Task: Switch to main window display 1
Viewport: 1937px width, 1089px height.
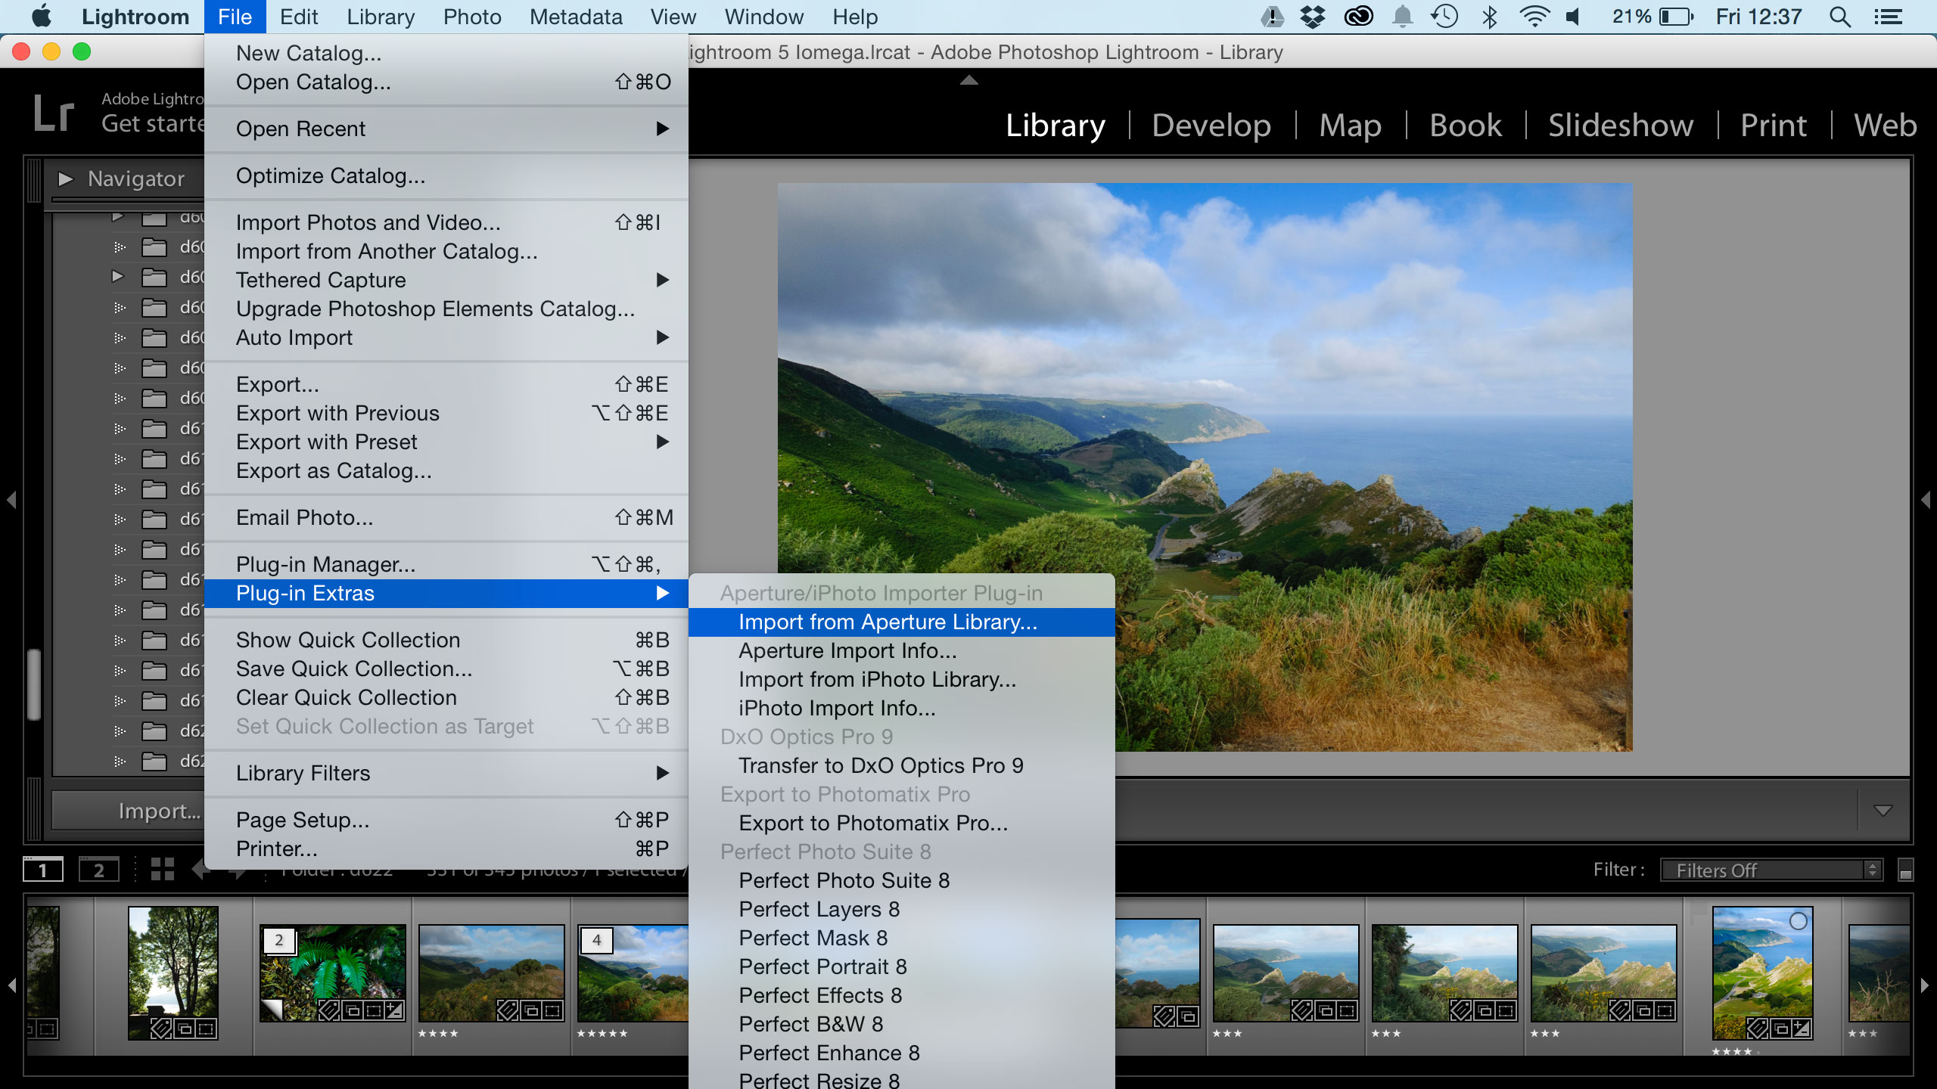Action: (x=43, y=870)
